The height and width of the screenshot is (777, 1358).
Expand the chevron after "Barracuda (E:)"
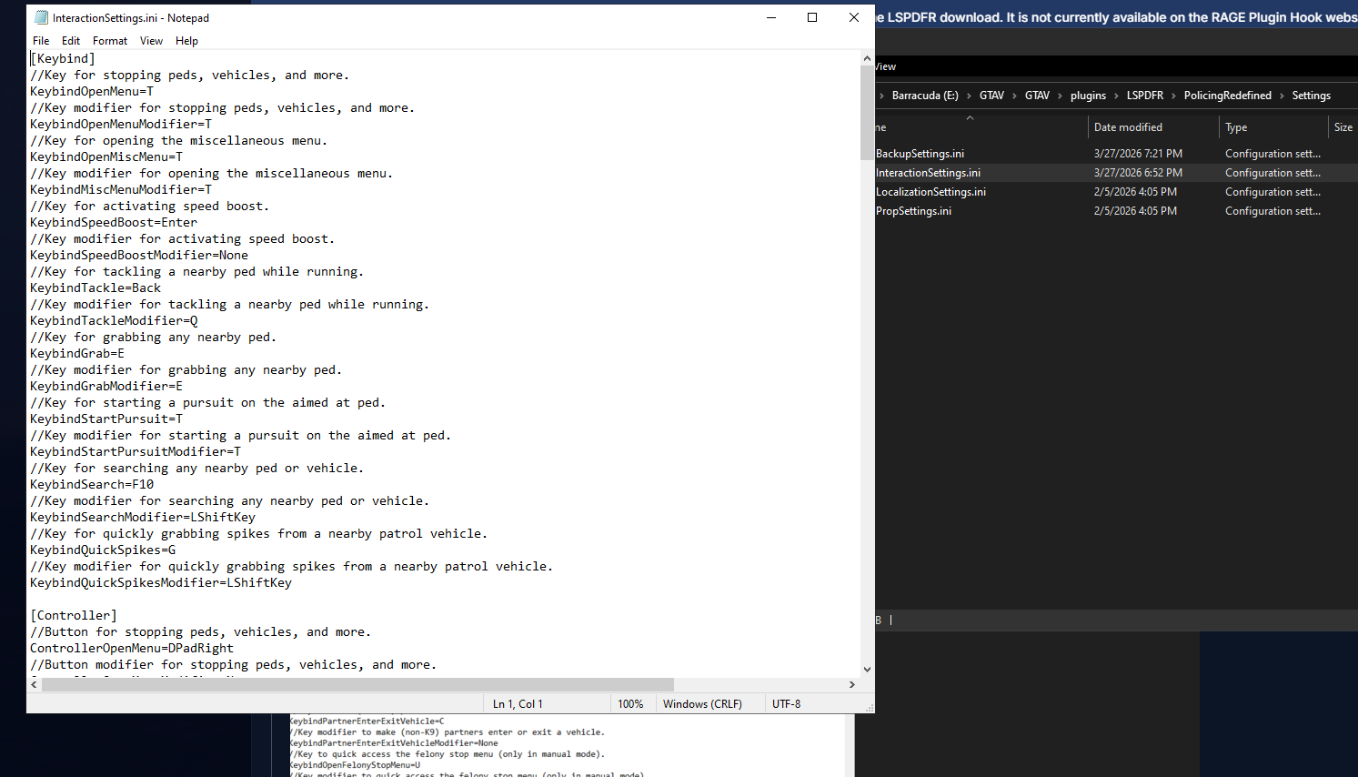(x=969, y=96)
